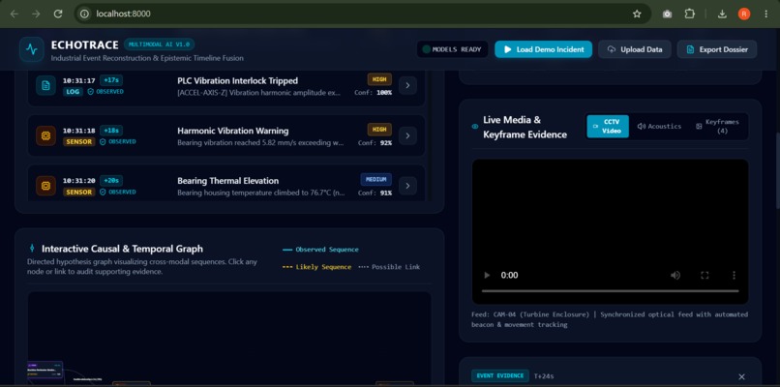Open the profile avatar R
The height and width of the screenshot is (387, 780).
(x=743, y=14)
